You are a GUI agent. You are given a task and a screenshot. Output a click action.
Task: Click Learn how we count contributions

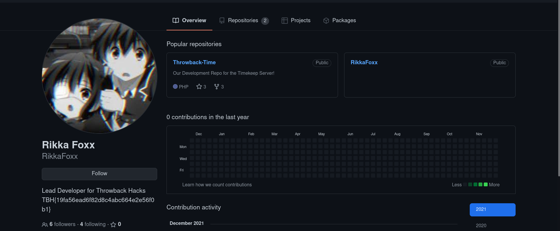(x=217, y=185)
